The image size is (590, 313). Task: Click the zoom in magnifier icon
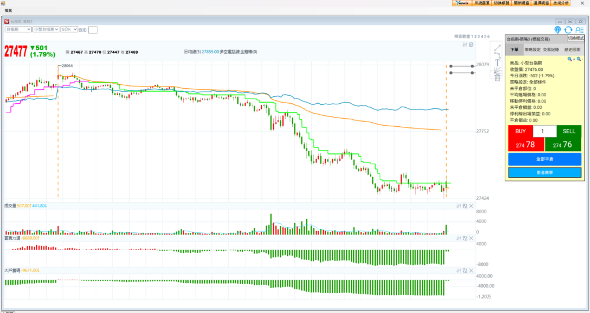(570, 59)
